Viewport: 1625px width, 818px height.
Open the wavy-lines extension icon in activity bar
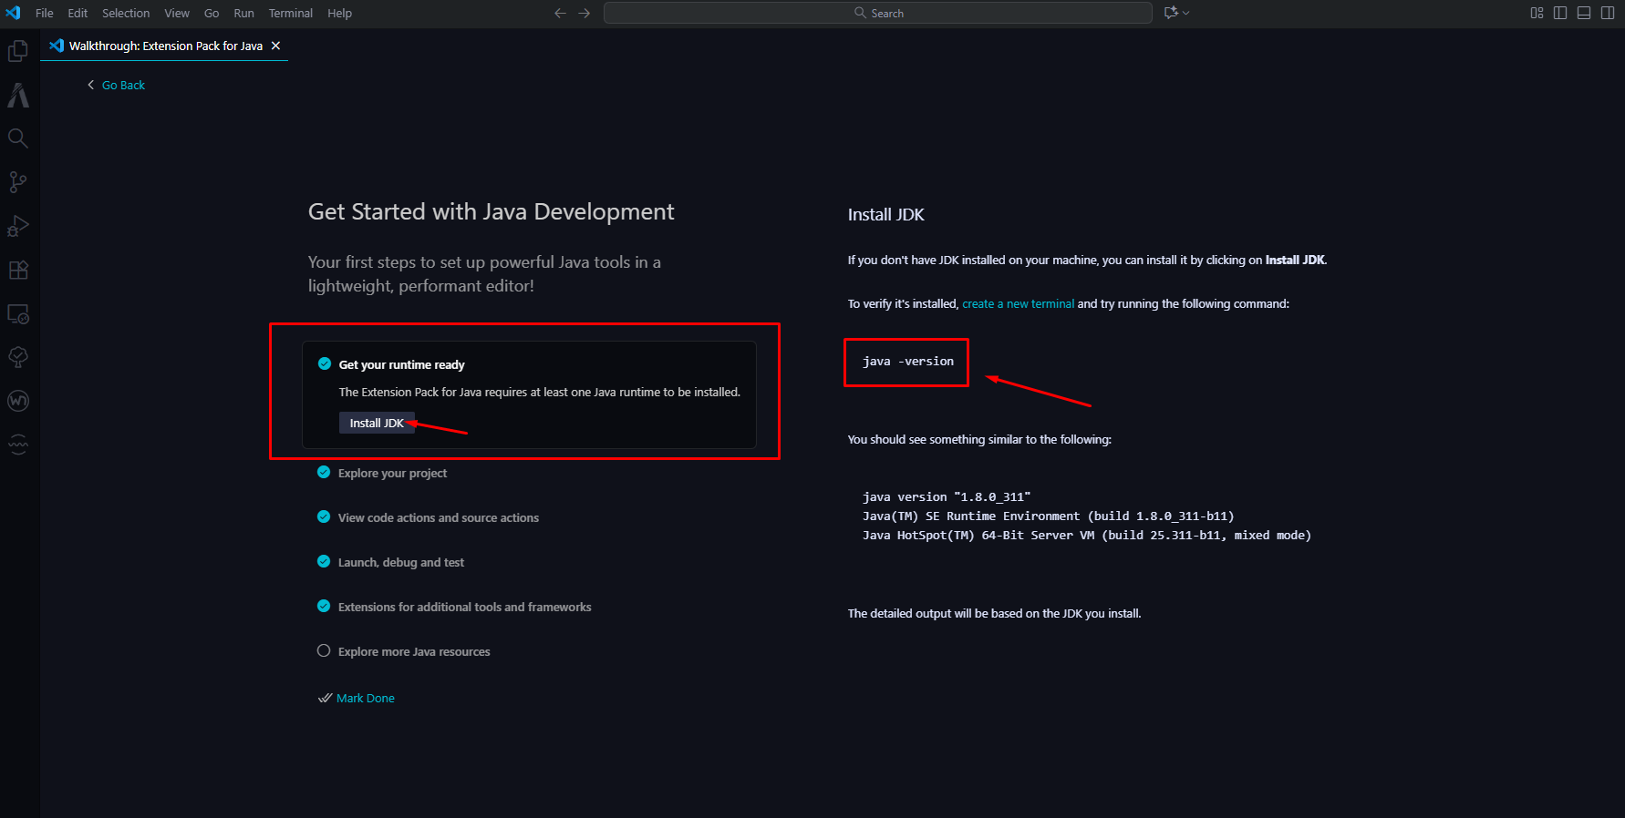click(18, 445)
